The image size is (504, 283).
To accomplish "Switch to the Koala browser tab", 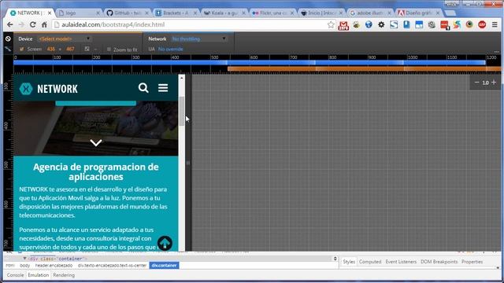I will coord(224,13).
